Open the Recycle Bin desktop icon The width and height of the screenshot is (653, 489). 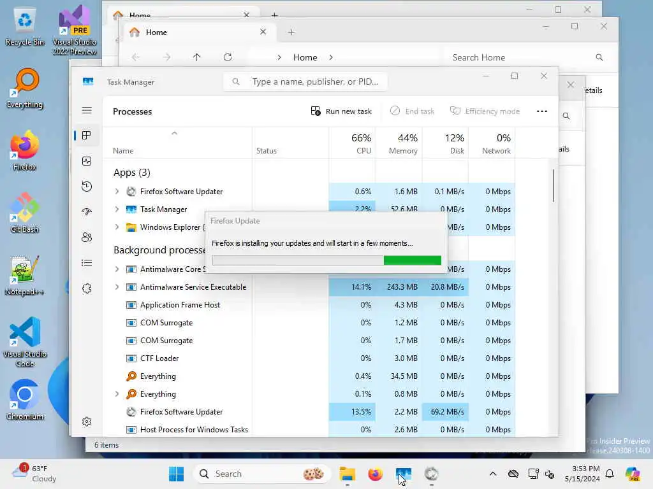[25, 27]
